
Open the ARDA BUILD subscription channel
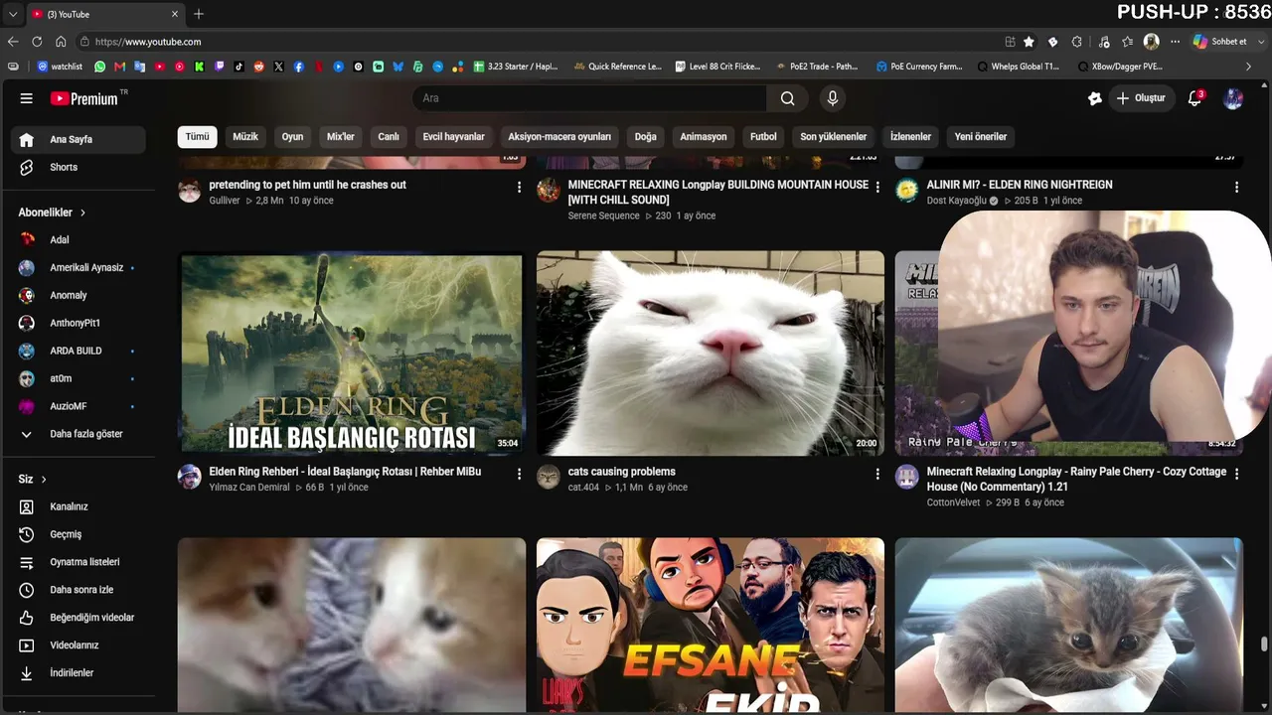click(x=79, y=351)
